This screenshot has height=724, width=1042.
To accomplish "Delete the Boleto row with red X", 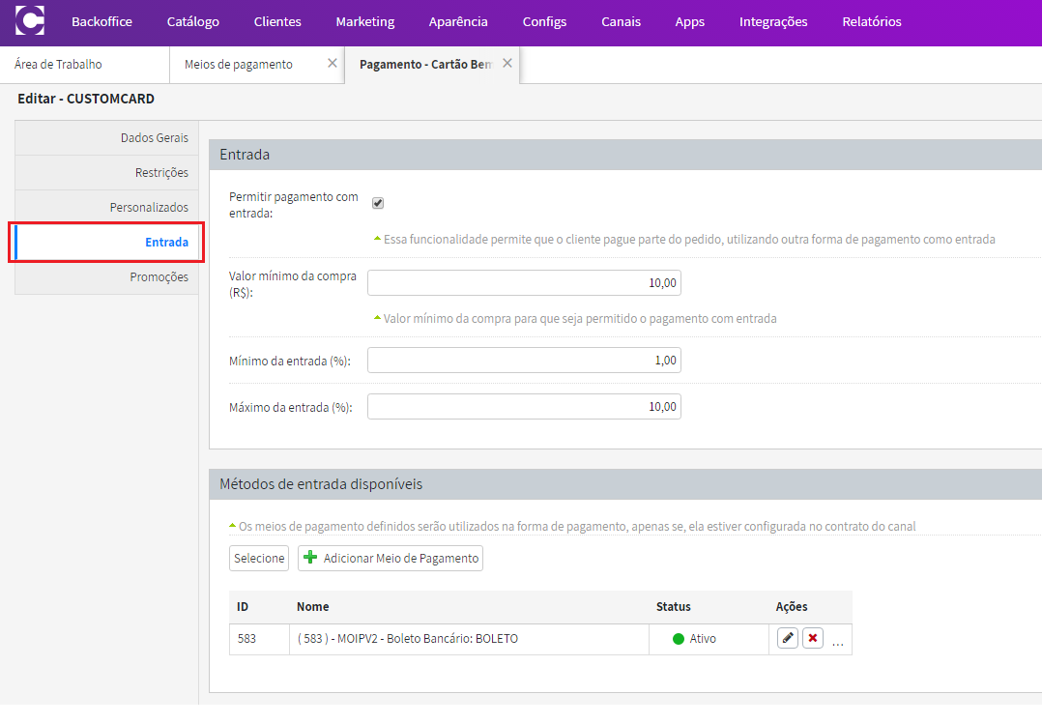I will [x=813, y=638].
